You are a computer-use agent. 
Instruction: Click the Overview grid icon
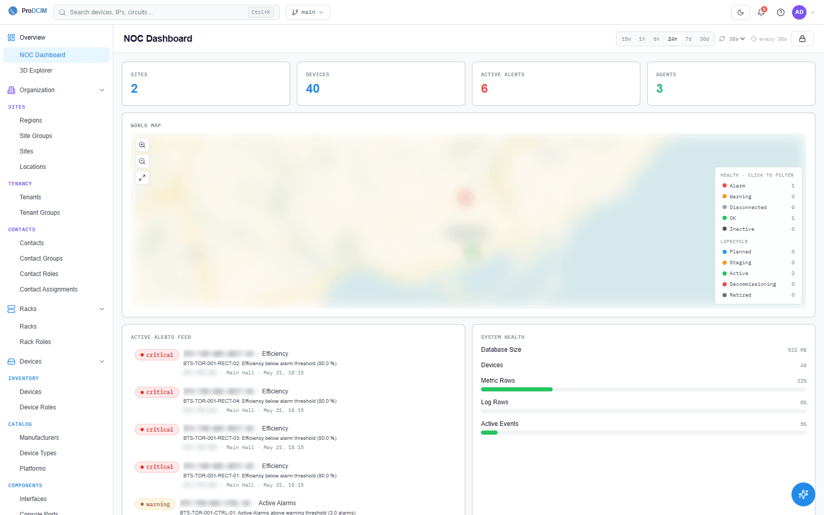[11, 38]
